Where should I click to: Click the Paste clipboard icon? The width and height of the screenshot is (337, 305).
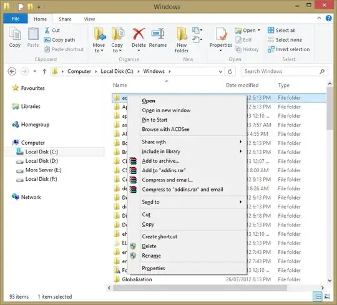tap(33, 34)
